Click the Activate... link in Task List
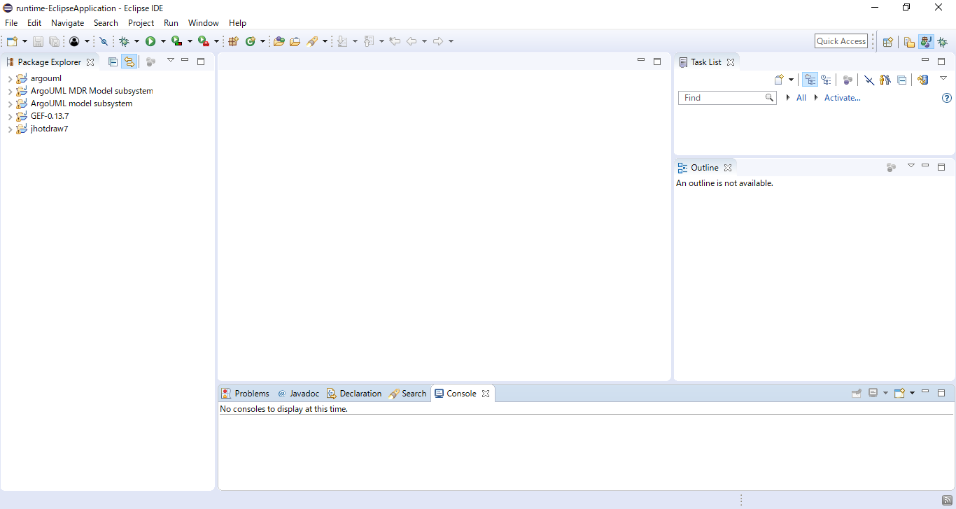 843,98
